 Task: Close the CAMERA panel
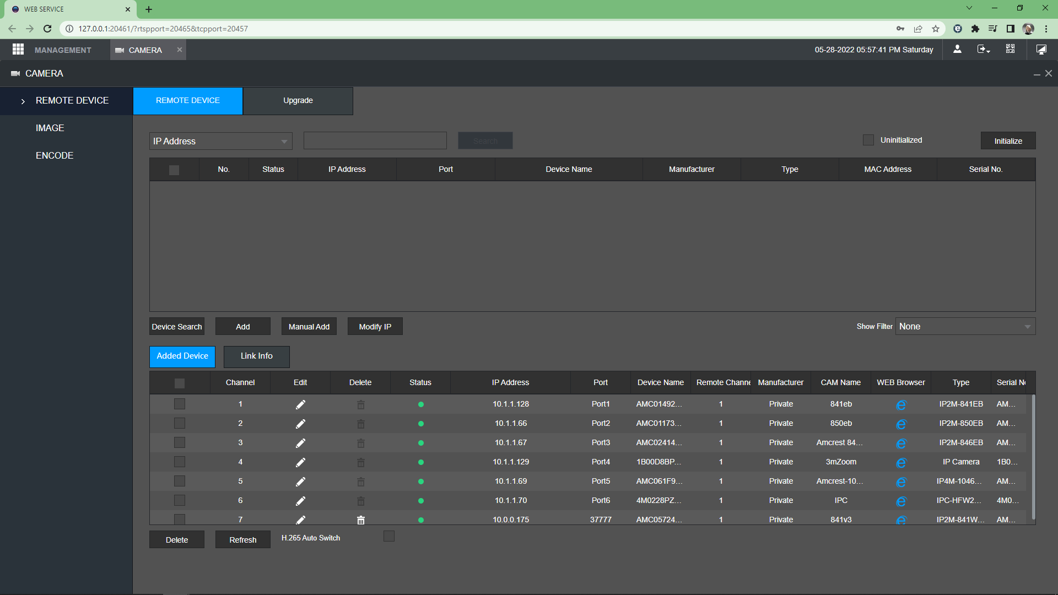(1049, 73)
